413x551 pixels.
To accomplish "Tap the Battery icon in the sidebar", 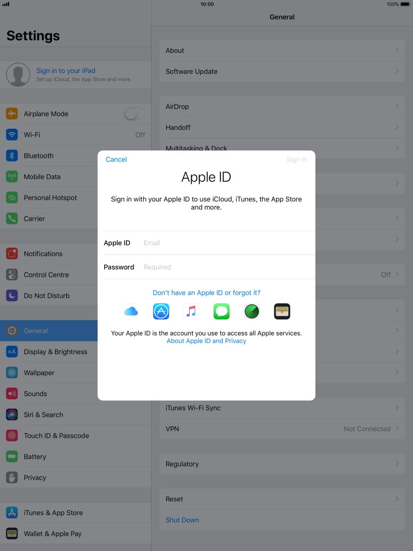I will (11, 456).
